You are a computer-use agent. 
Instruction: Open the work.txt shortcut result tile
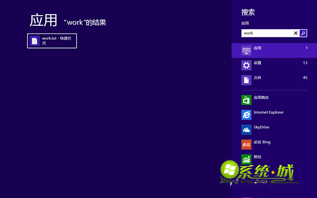[x=52, y=41]
